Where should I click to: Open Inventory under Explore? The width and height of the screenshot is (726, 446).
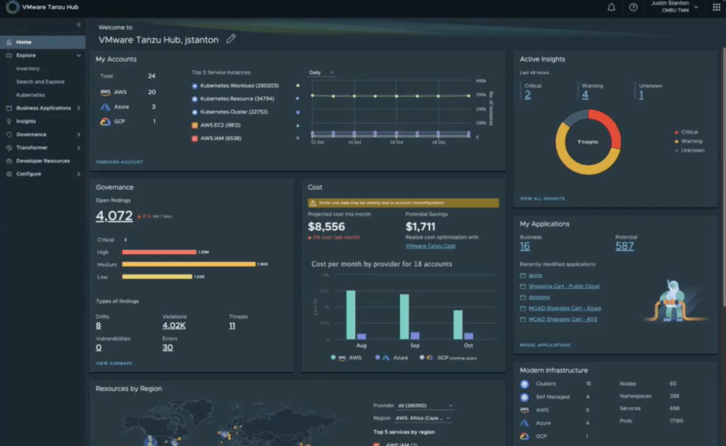[x=28, y=69]
